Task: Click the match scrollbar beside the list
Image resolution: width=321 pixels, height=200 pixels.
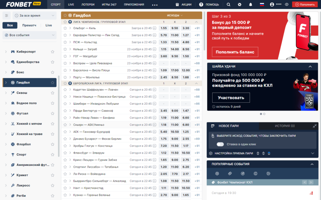Action: click(x=204, y=31)
